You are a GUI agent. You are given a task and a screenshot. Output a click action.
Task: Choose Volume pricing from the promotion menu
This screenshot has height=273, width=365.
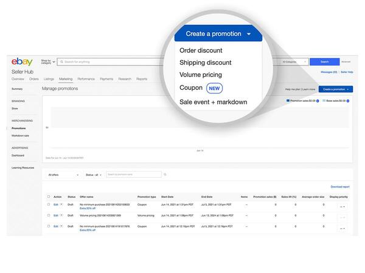201,75
